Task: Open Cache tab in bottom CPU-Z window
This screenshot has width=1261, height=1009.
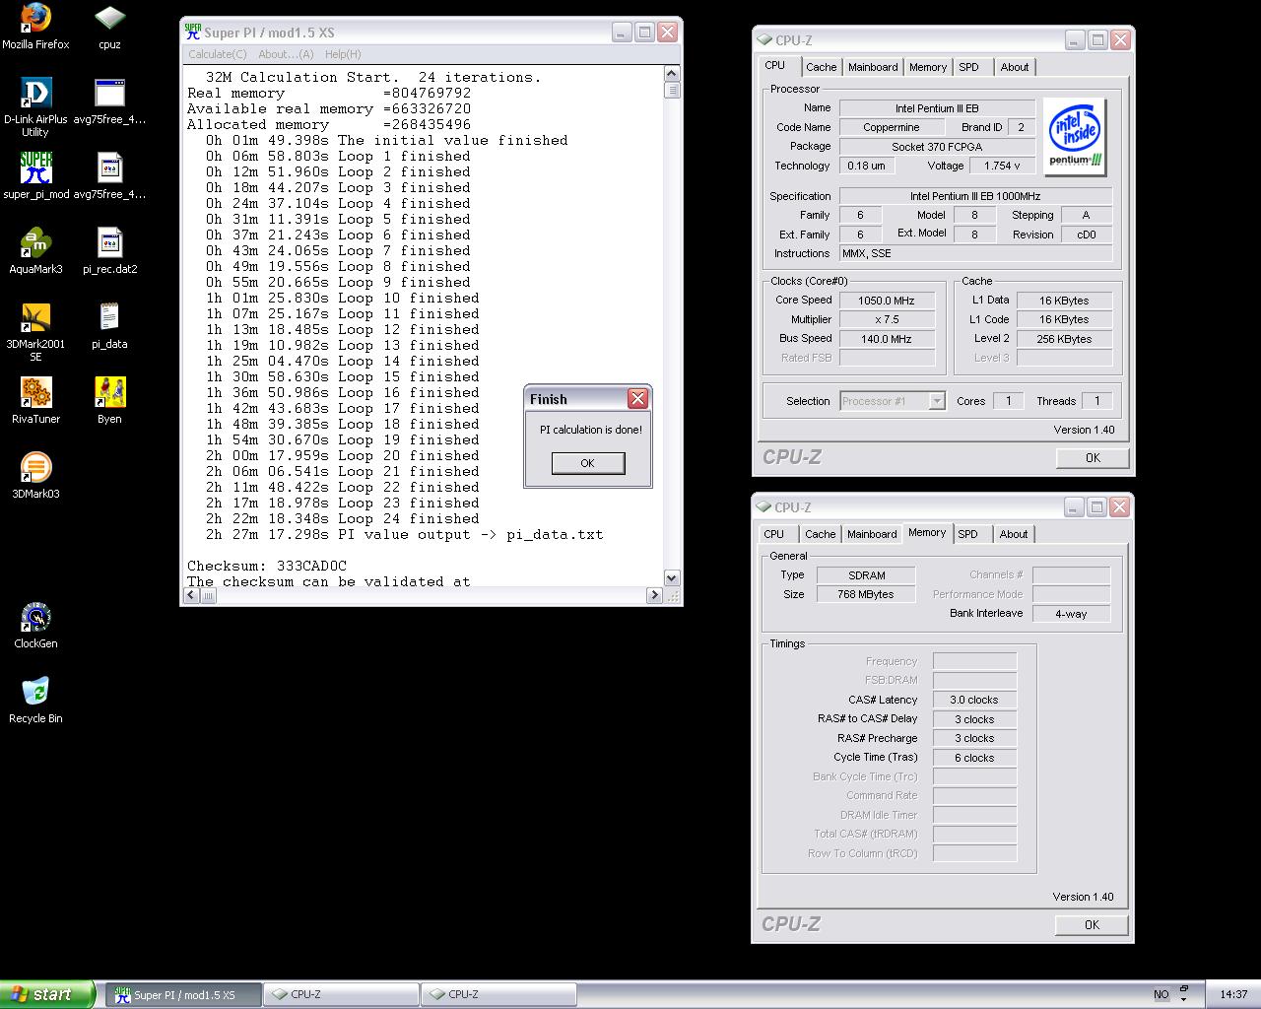Action: [x=820, y=534]
